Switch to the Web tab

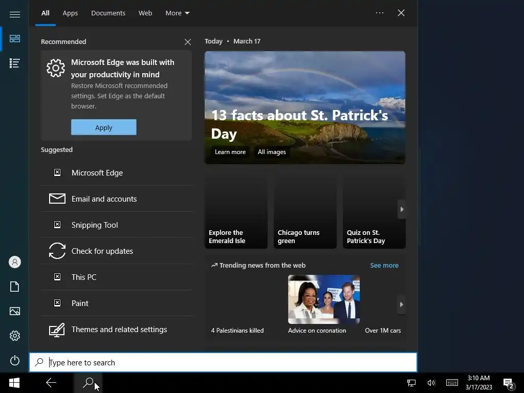145,13
